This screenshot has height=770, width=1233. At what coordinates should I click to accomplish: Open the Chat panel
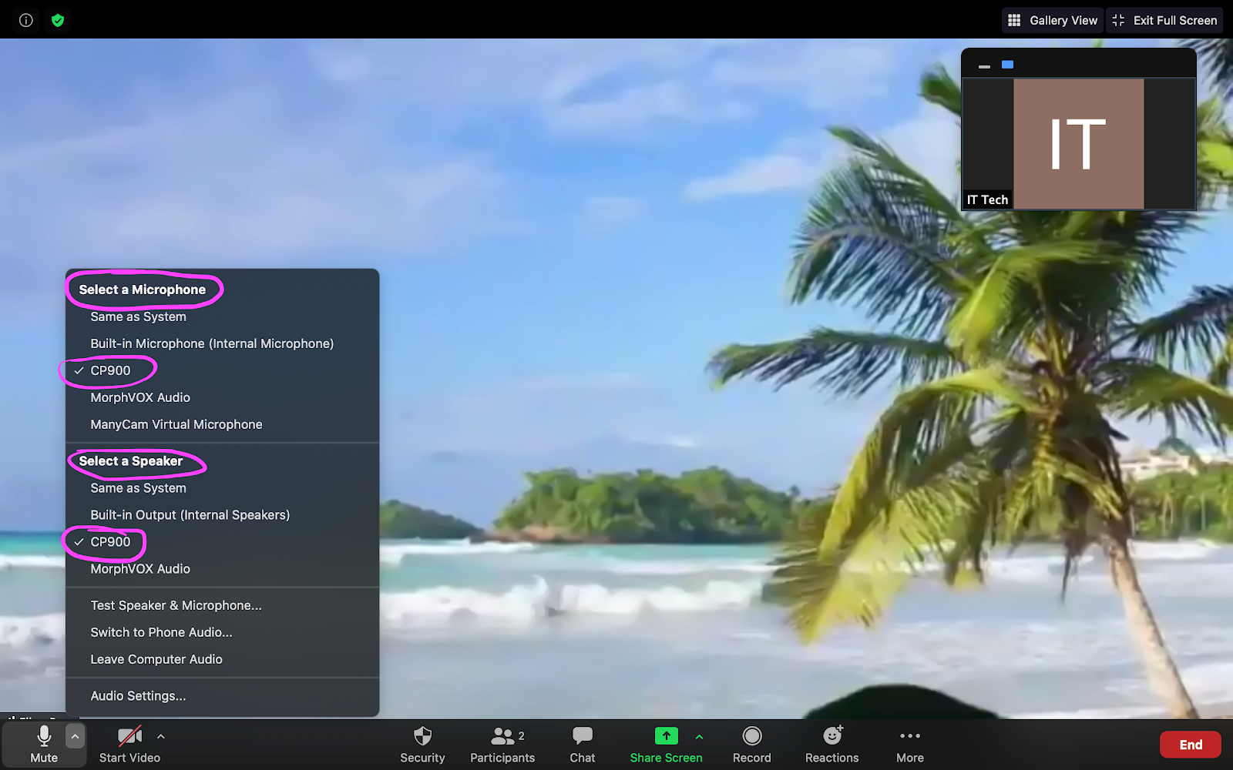(x=583, y=745)
